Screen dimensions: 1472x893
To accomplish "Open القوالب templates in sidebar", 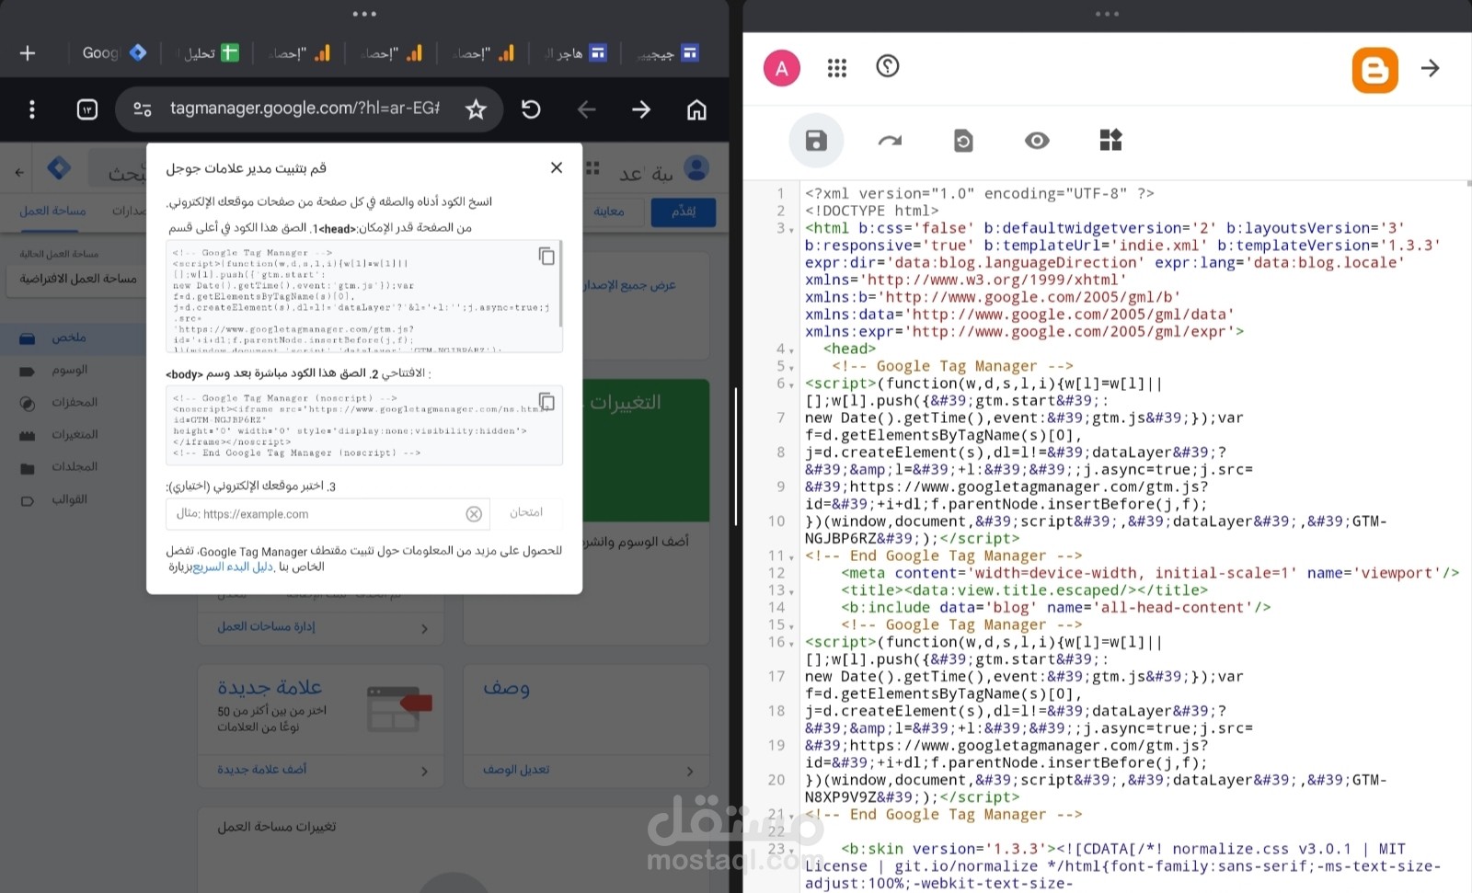I will coord(69,499).
